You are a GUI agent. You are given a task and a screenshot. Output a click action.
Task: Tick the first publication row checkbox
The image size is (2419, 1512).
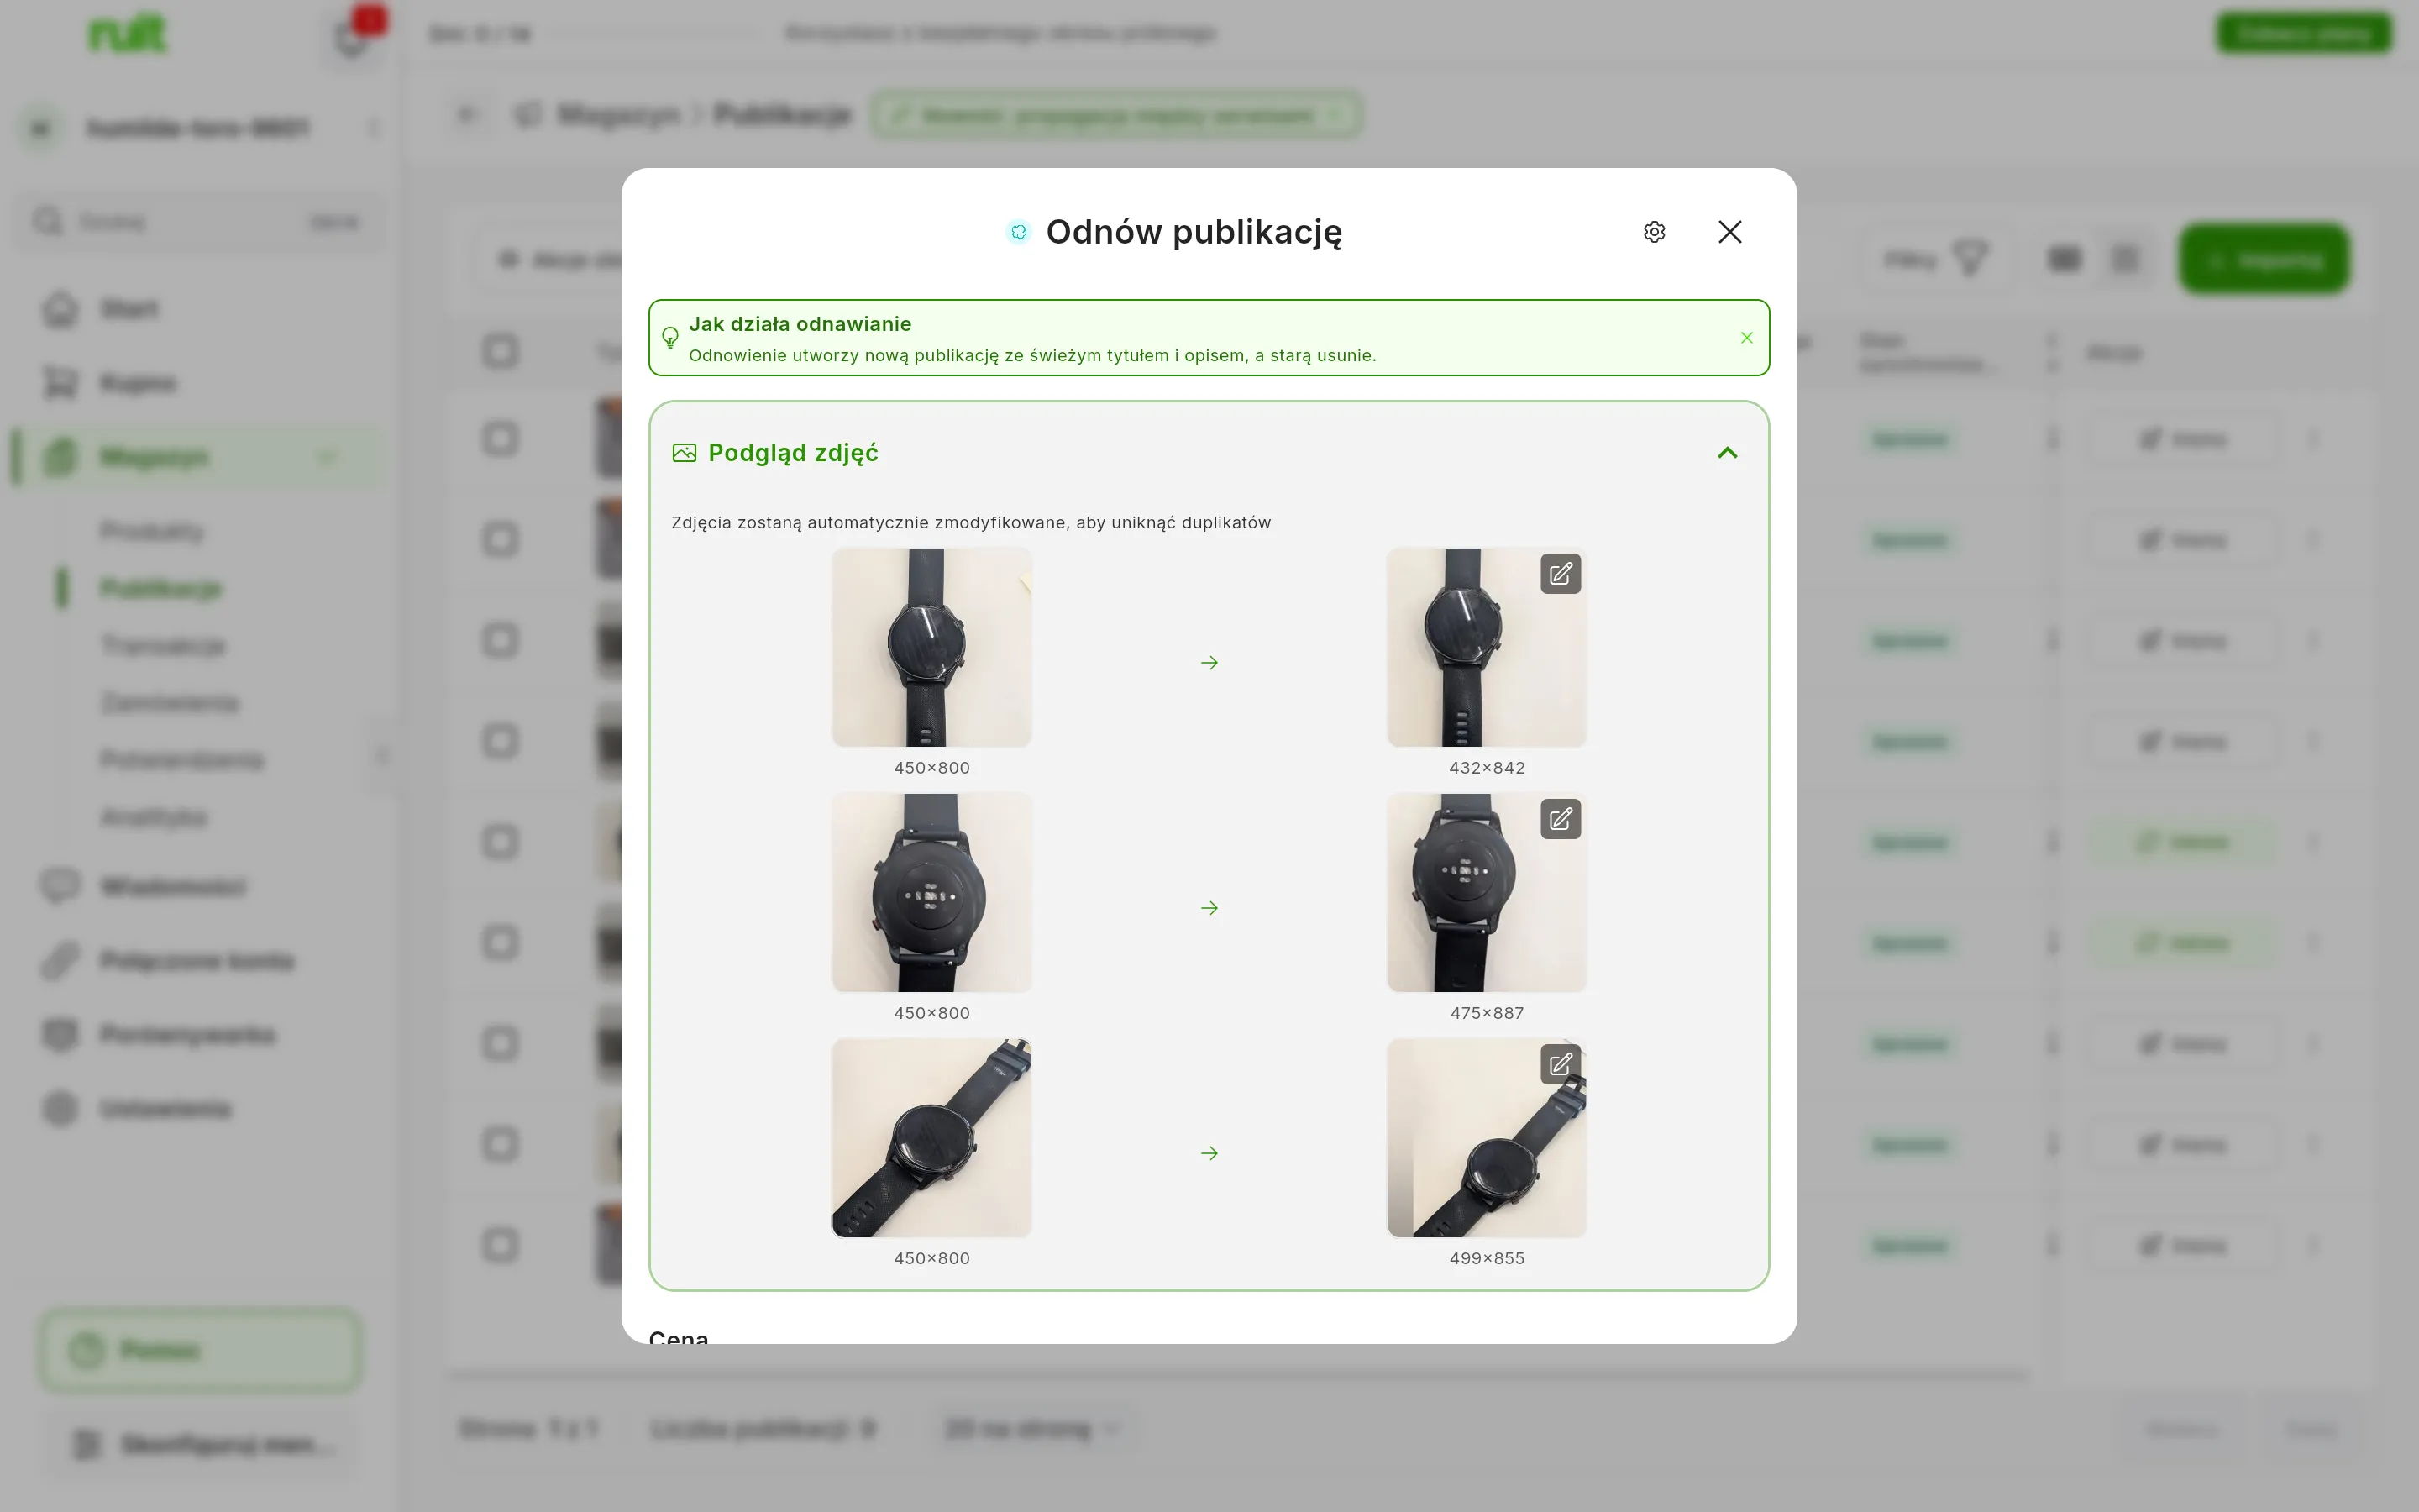500,439
